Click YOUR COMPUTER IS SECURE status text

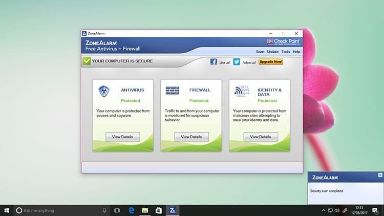tap(122, 61)
